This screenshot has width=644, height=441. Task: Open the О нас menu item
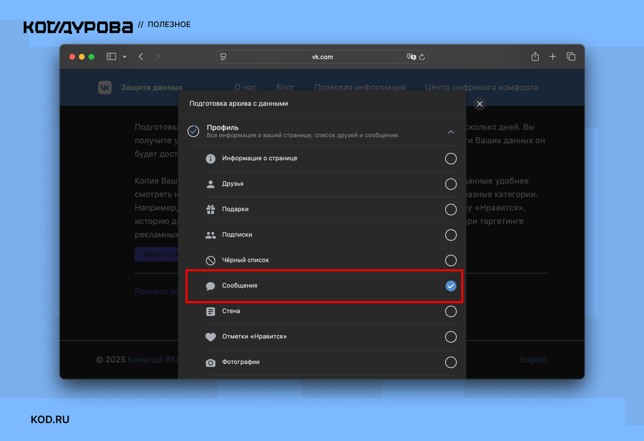(x=246, y=87)
